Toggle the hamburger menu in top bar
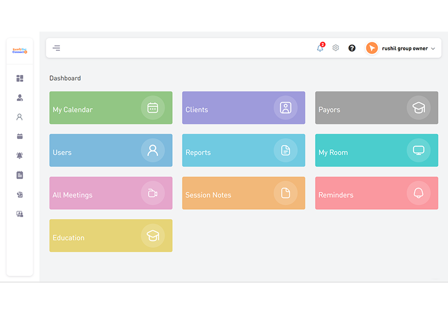Image resolution: width=448 pixels, height=314 pixels. [57, 48]
